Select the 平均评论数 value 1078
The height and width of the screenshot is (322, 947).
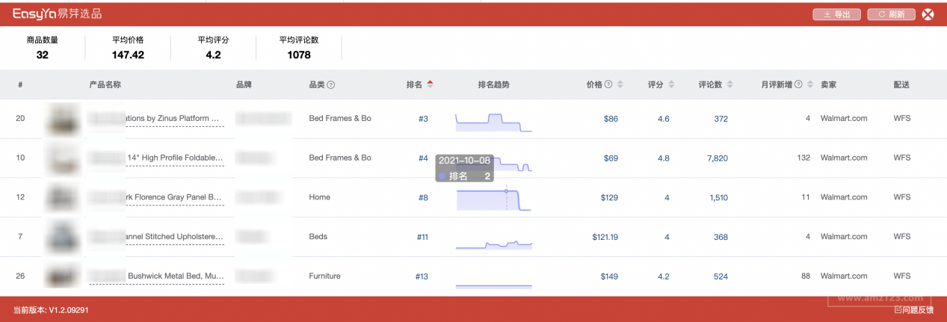[x=299, y=55]
